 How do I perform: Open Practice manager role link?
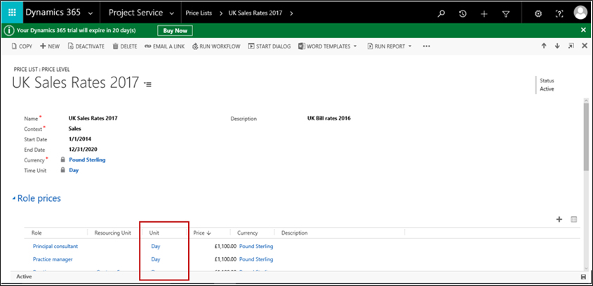[53, 259]
